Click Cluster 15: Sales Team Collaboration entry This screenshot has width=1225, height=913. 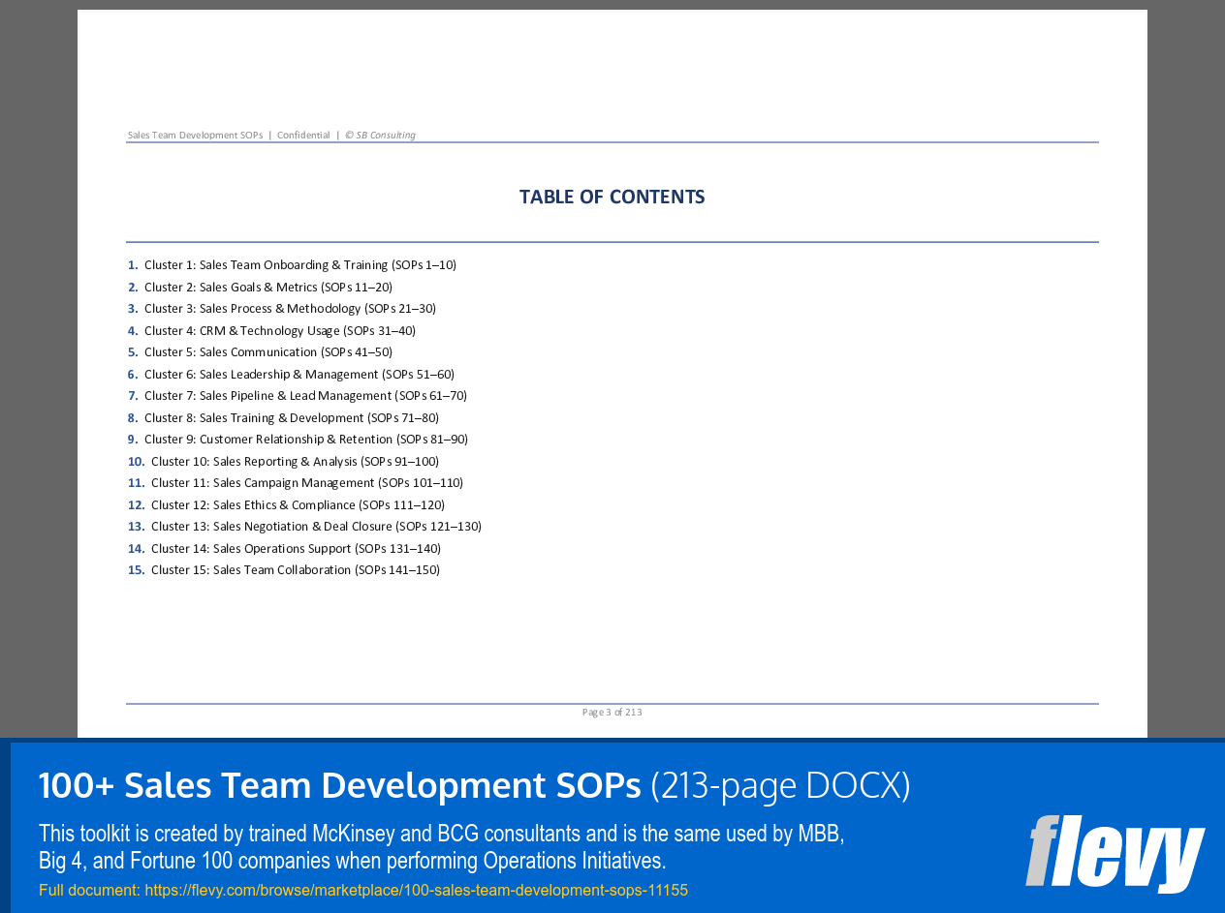click(295, 569)
